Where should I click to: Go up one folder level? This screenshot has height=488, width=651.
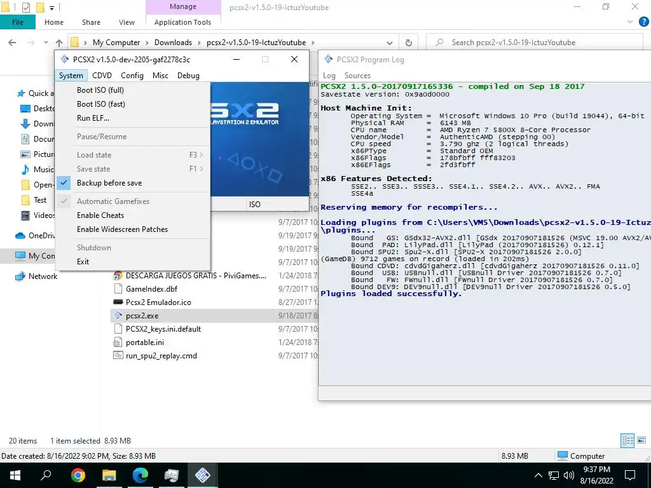[59, 43]
